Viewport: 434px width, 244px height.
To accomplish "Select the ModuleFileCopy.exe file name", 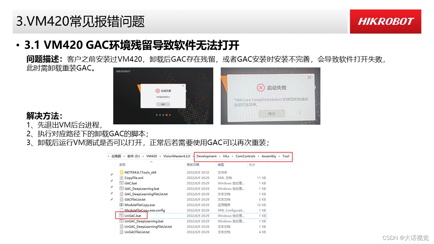I will tap(140, 205).
